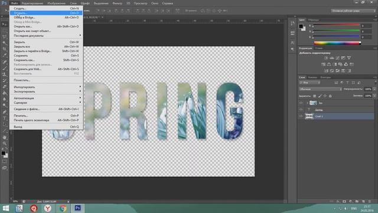Pick a color from the spectrum bar
The image size is (378, 213).
click(x=337, y=43)
